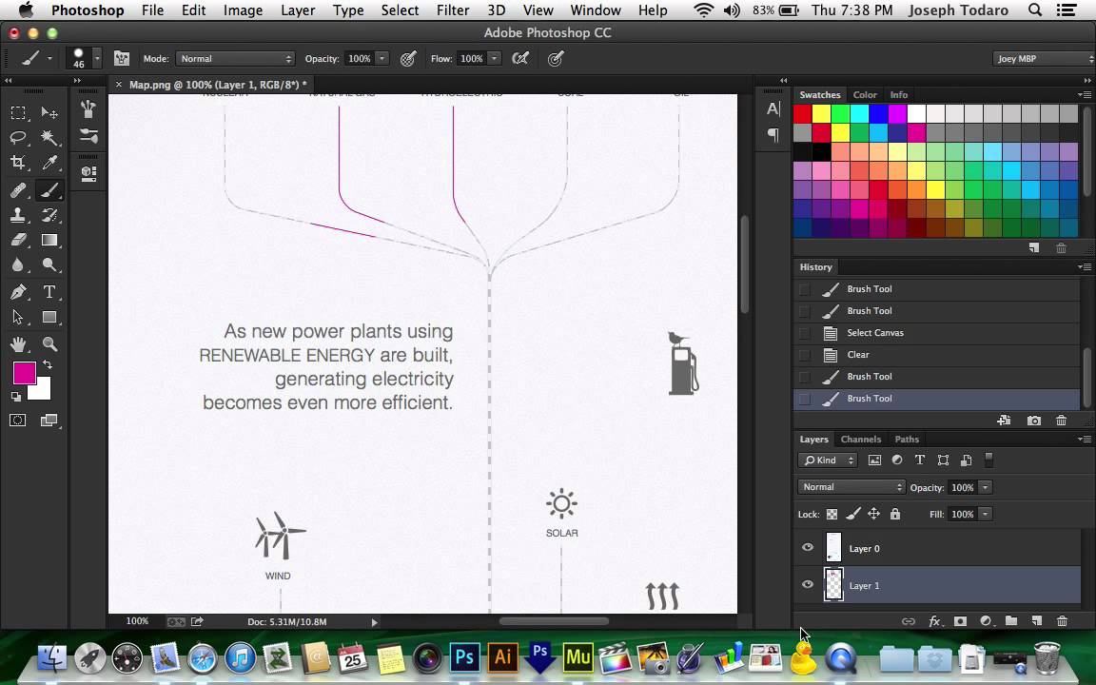
Task: Open the brush Mode dropdown
Action: pyautogui.click(x=235, y=59)
